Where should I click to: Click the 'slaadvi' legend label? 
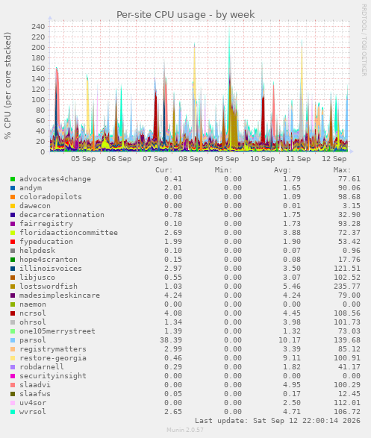point(35,385)
